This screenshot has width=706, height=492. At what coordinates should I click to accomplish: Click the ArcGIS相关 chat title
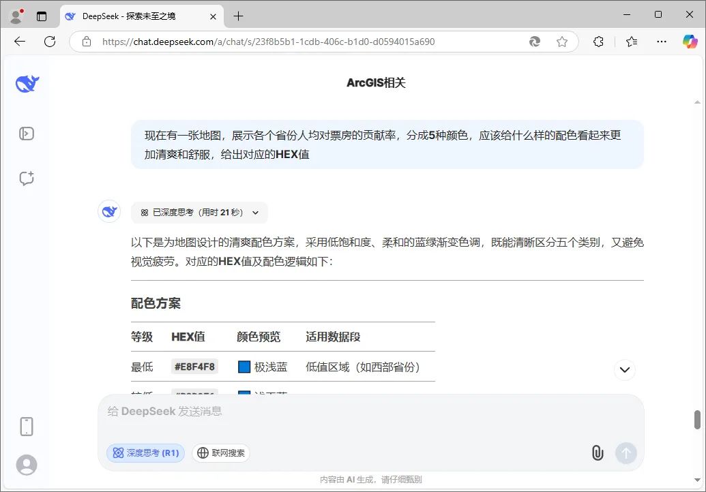click(376, 82)
